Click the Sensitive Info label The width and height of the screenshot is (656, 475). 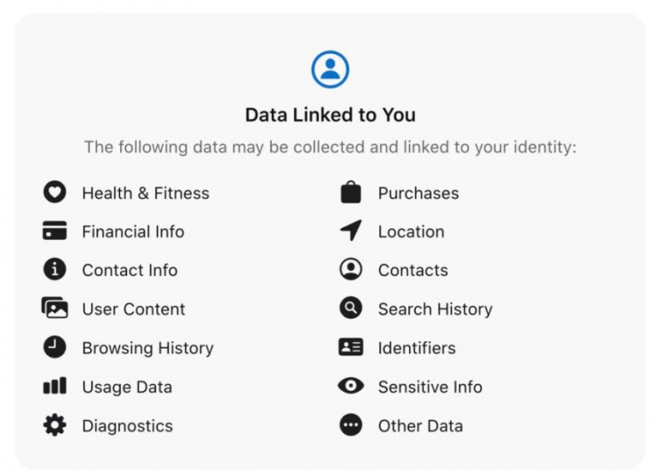[x=429, y=386]
